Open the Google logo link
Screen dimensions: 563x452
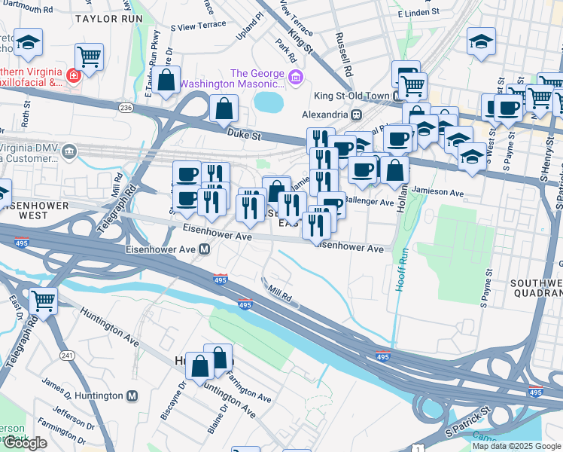coord(24,444)
